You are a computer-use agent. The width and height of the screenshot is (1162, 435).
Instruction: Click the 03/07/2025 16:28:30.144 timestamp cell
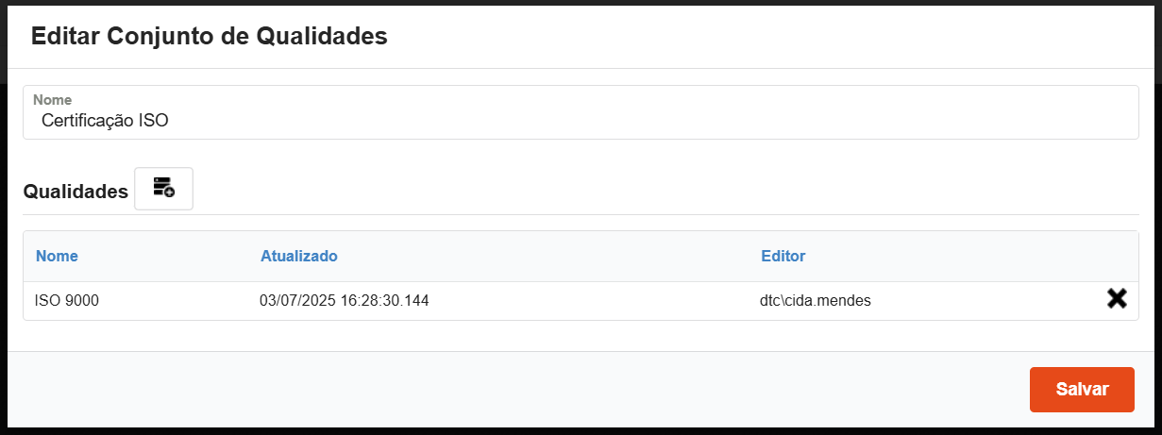[x=344, y=301]
